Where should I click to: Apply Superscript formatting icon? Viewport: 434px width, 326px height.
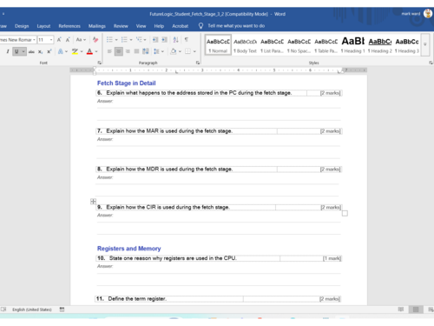(x=49, y=51)
